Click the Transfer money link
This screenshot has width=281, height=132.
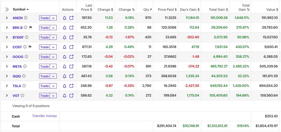point(44,116)
